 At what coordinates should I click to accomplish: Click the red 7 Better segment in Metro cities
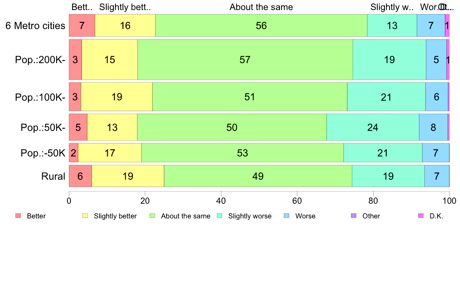coord(82,26)
